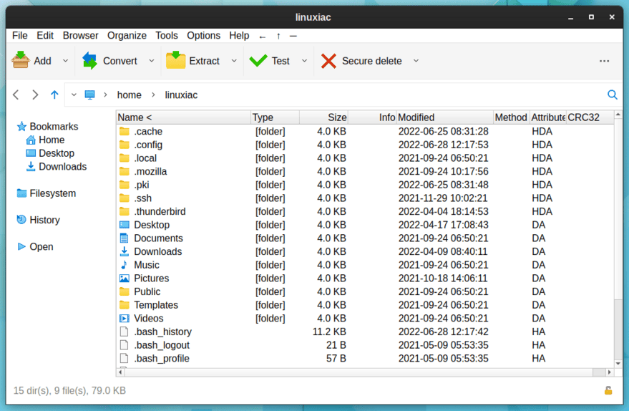Click the Add archive toolbar icon

click(x=21, y=61)
